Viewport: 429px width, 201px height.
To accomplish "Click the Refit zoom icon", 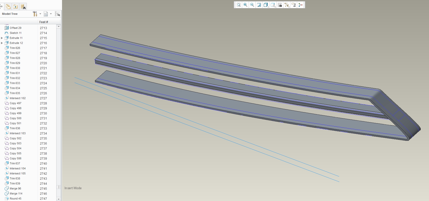I will point(238,5).
